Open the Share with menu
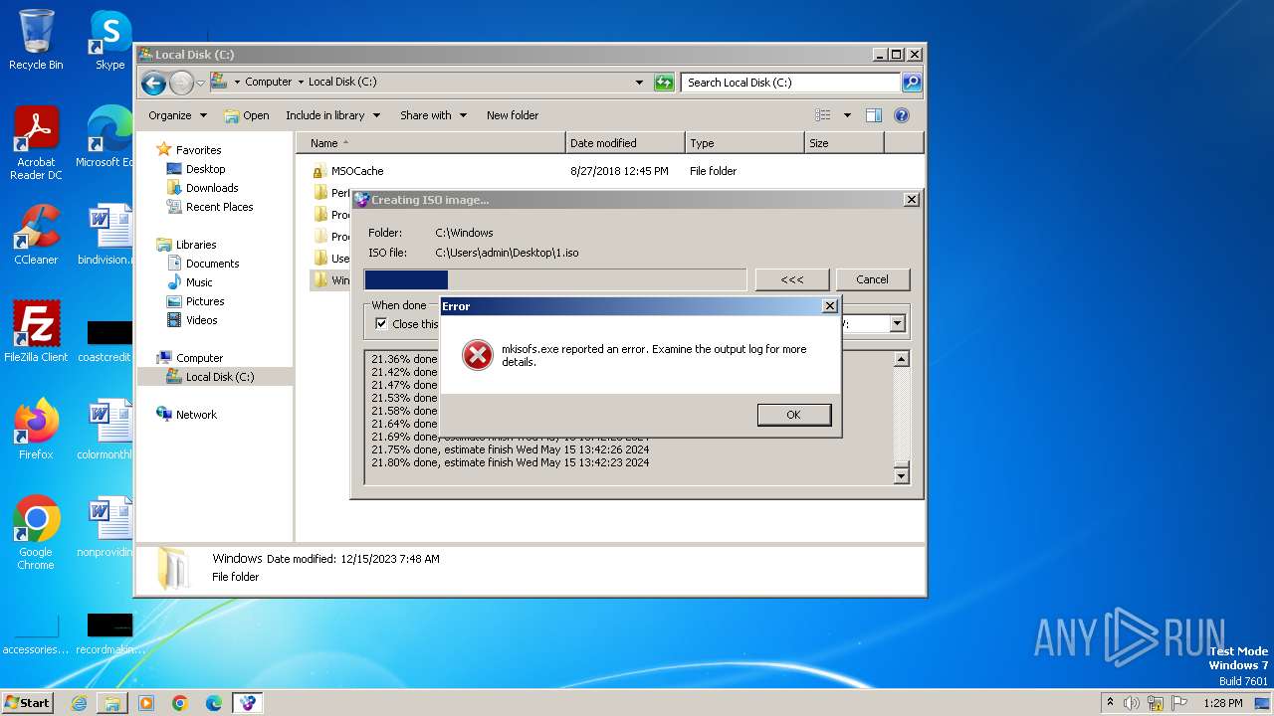This screenshot has width=1274, height=716. [x=433, y=115]
